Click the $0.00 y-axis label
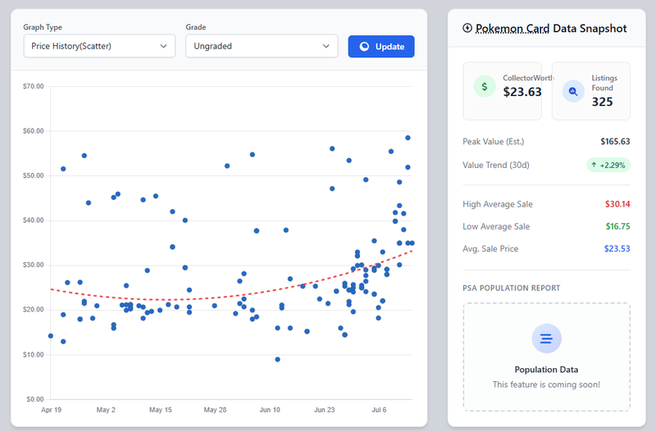 34,399
